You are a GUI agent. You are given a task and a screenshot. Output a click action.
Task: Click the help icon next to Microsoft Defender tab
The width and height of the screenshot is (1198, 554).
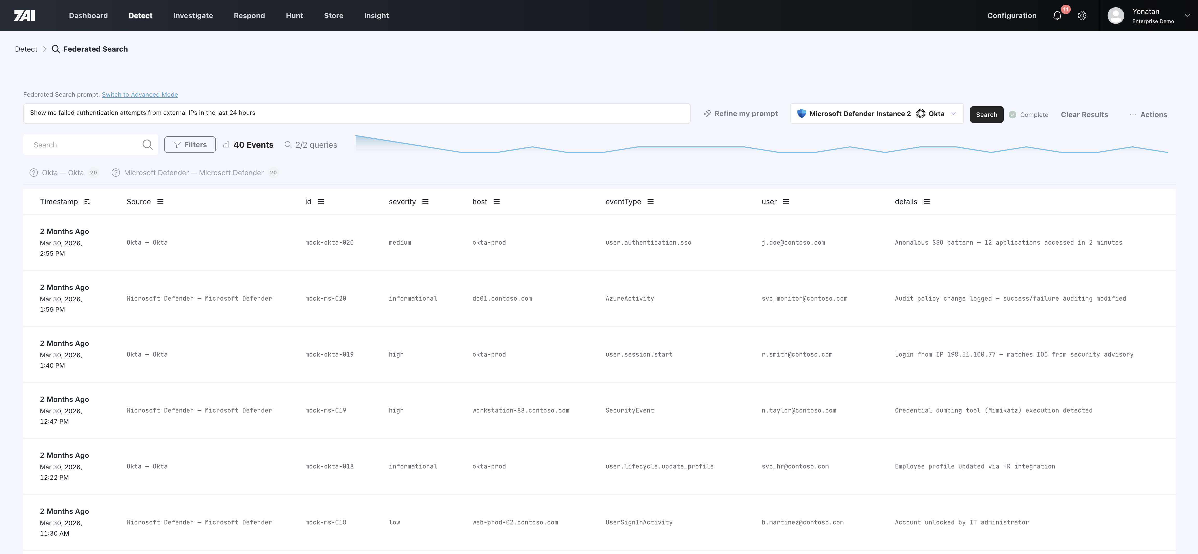(116, 173)
